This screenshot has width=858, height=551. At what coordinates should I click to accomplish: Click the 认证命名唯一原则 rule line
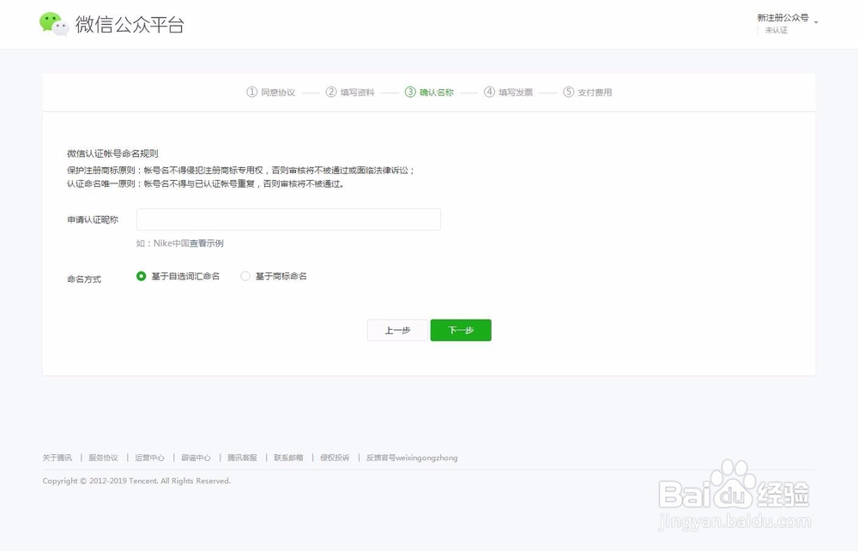[x=206, y=183]
